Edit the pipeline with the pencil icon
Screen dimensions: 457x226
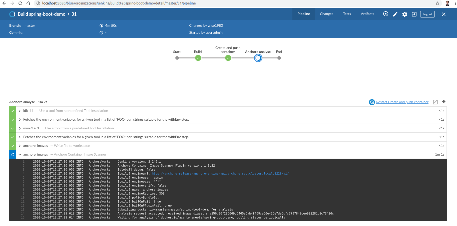[x=395, y=14]
